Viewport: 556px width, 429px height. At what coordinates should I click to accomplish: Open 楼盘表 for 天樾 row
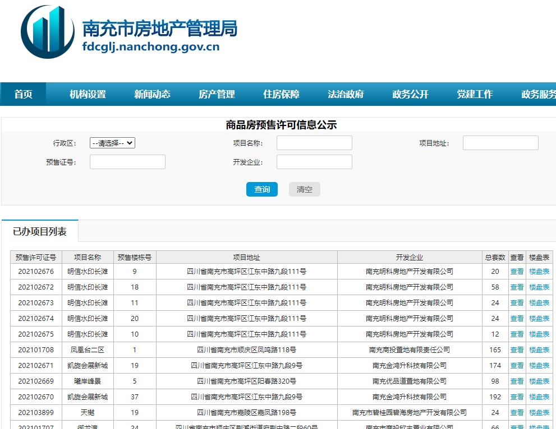click(539, 412)
